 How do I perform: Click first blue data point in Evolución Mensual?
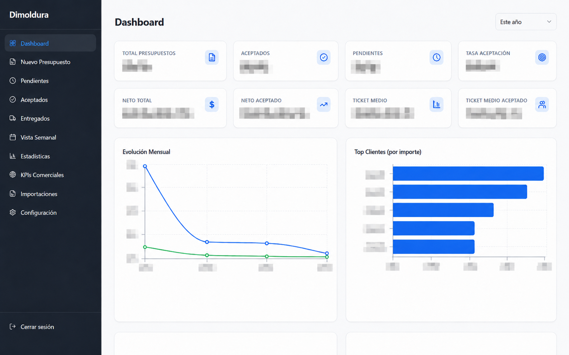tap(145, 166)
